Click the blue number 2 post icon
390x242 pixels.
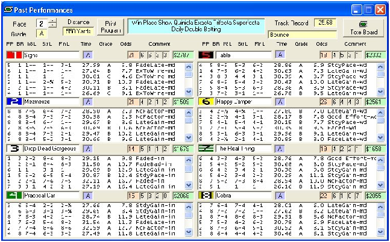[14, 101]
